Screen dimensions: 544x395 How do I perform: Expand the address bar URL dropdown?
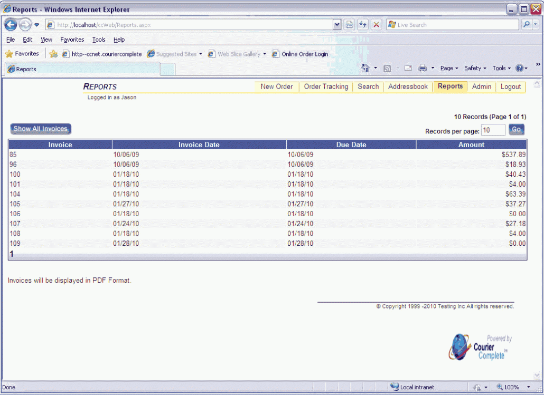337,25
